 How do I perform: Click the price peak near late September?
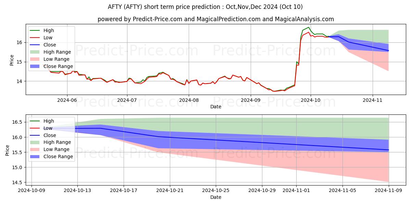pyautogui.click(x=309, y=27)
